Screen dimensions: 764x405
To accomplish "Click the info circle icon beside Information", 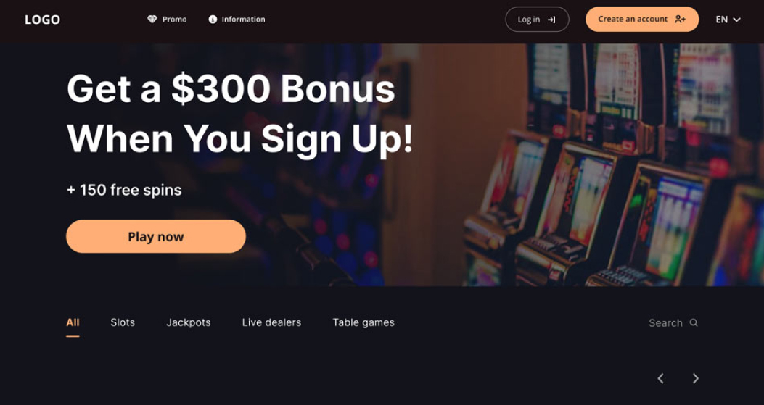I will coord(213,19).
